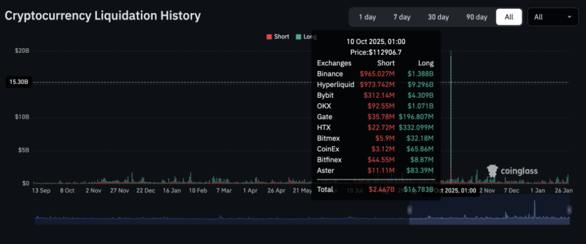The height and width of the screenshot is (244, 586).
Task: Select the 1 day time range
Action: (367, 17)
